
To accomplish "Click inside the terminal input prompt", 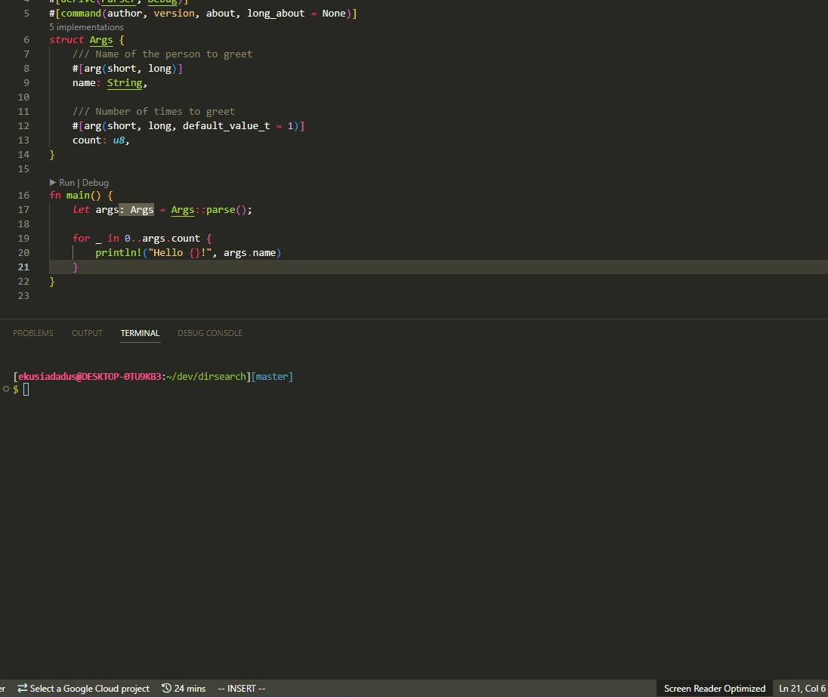I will click(x=26, y=389).
